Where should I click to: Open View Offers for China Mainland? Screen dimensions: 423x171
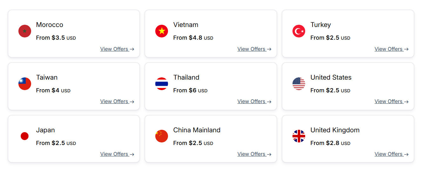coord(254,154)
